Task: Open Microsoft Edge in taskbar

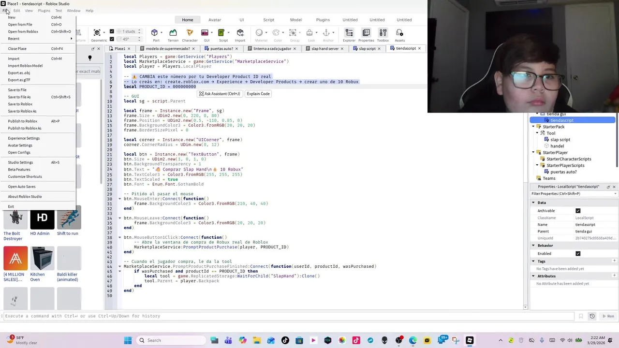Action: tap(413, 340)
